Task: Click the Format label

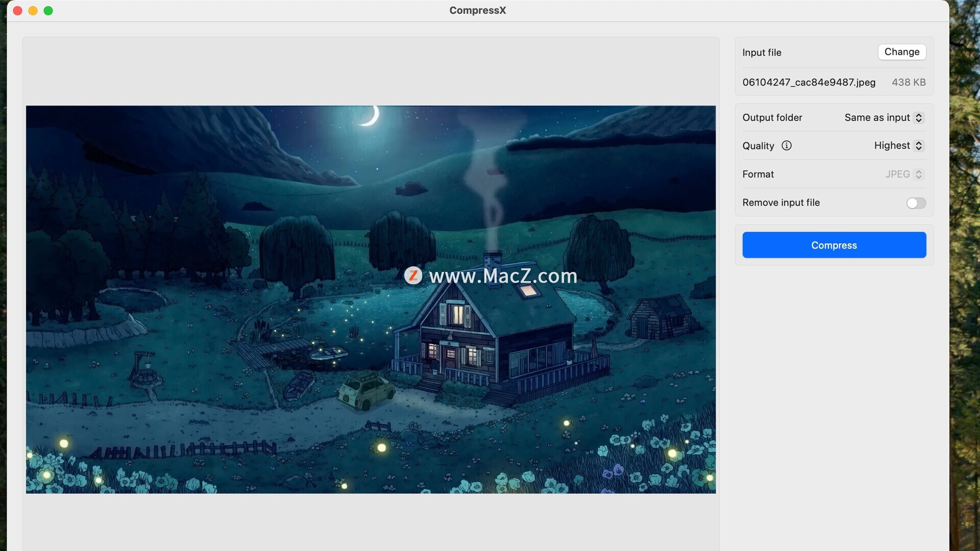Action: pos(758,174)
